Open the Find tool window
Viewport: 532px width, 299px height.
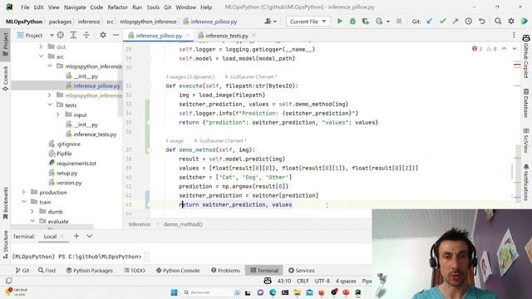(x=47, y=270)
